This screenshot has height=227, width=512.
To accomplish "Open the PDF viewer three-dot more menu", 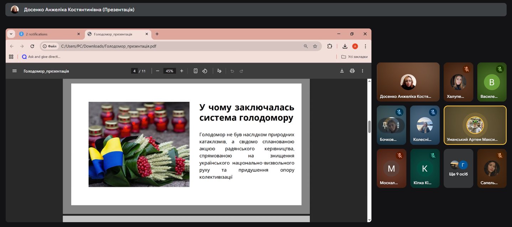I will [362, 71].
